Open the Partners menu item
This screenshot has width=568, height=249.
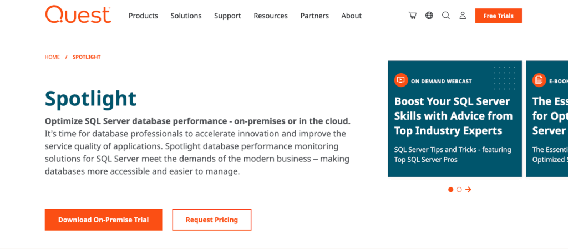315,16
